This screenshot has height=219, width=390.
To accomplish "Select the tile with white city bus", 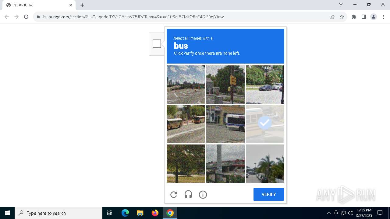I will point(225,124).
